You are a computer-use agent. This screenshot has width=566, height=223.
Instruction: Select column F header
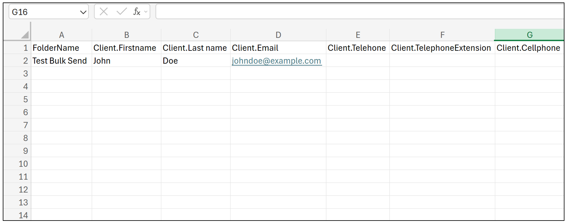tap(442, 35)
